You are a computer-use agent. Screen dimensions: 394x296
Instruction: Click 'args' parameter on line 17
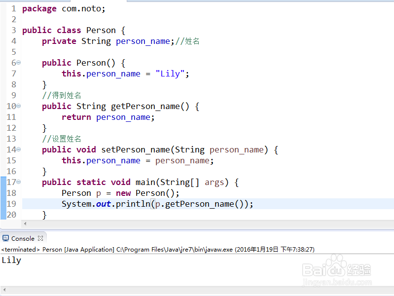point(214,183)
